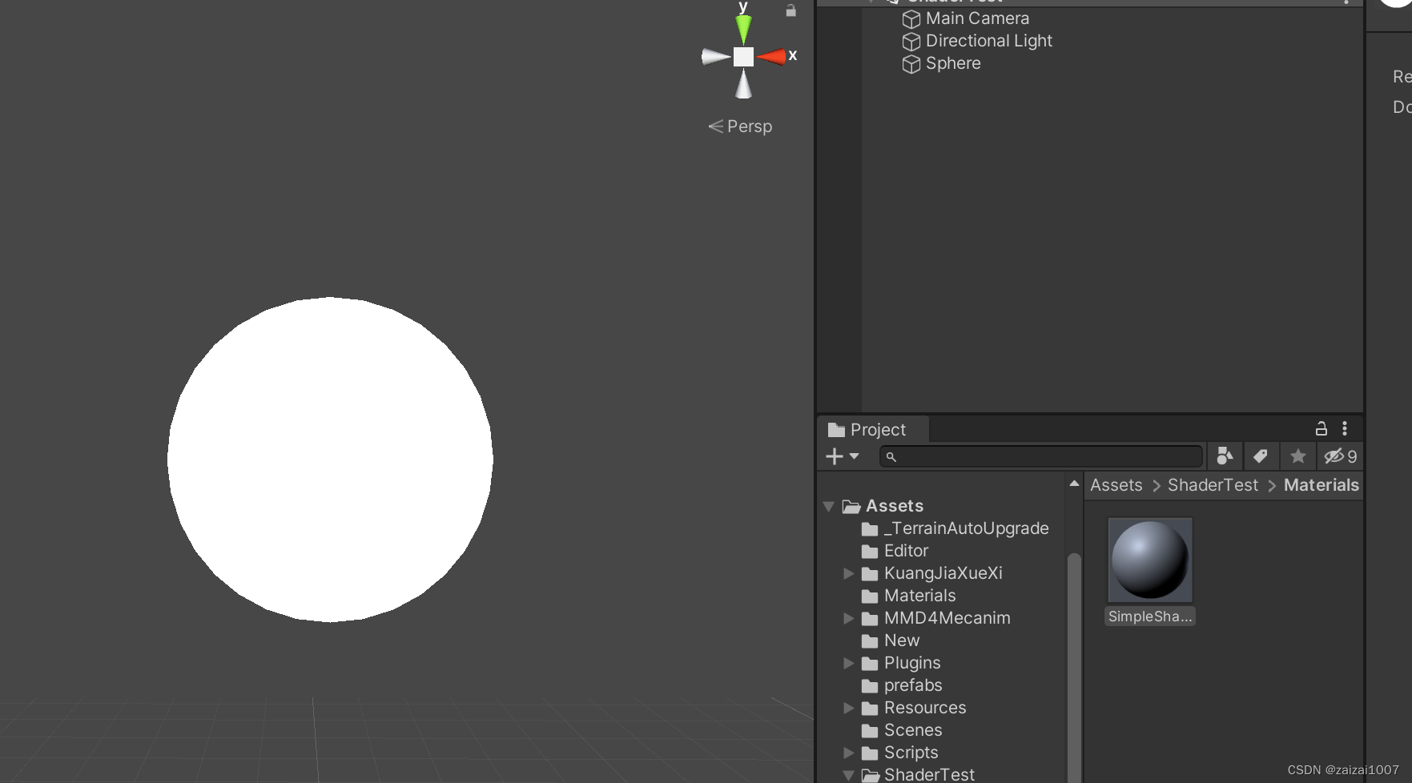This screenshot has height=783, width=1412.
Task: Select the search-by-type icon in the Project toolbar
Action: coord(1224,456)
